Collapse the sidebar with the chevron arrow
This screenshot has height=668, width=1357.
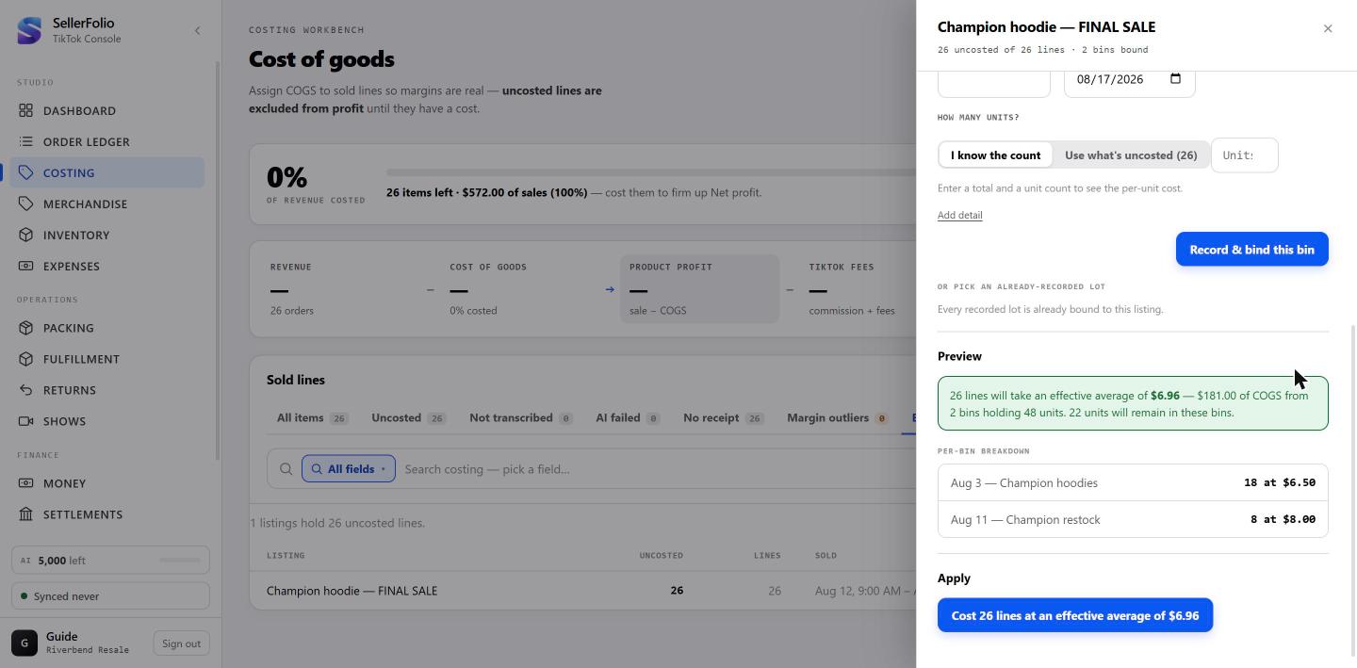(x=197, y=31)
